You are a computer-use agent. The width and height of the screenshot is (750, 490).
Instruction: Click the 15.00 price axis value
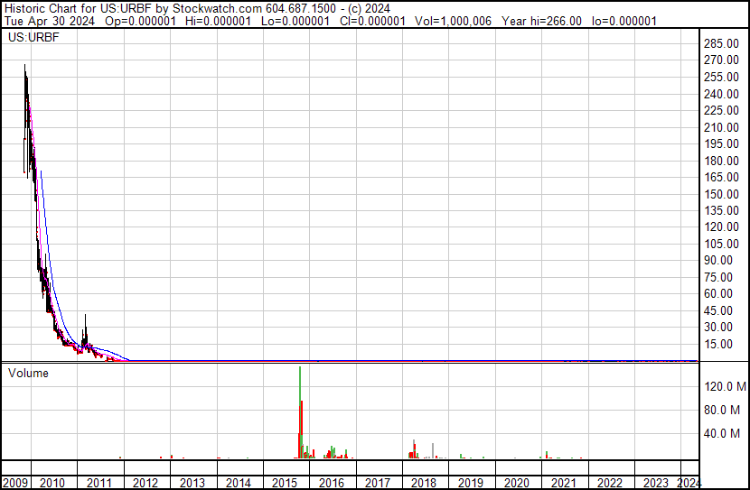[x=718, y=344]
